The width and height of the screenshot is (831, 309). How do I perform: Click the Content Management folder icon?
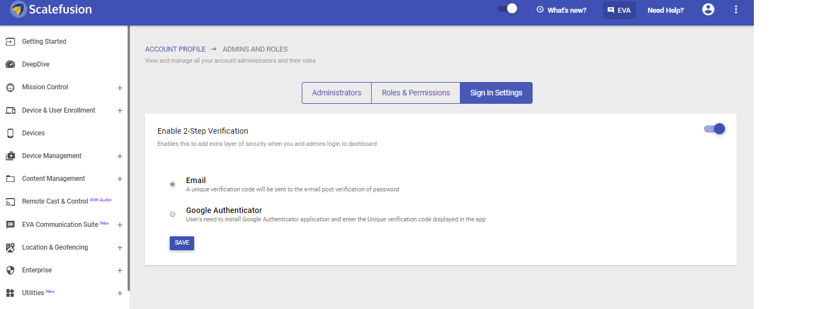point(10,179)
